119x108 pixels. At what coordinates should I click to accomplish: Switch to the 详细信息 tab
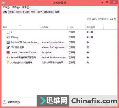tap(48, 12)
